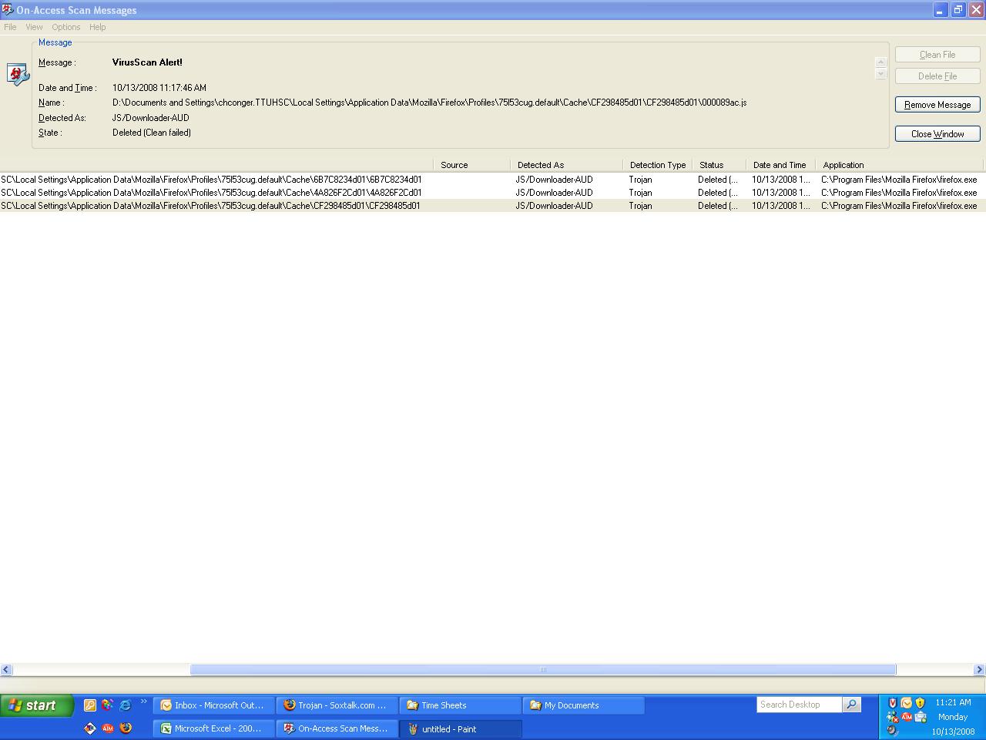This screenshot has width=986, height=740.
Task: Click the AIM icon in system tray
Action: (907, 717)
